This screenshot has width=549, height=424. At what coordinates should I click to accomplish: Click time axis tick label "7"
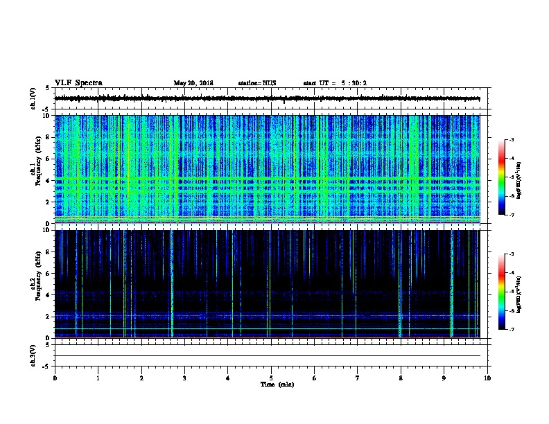pos(358,378)
